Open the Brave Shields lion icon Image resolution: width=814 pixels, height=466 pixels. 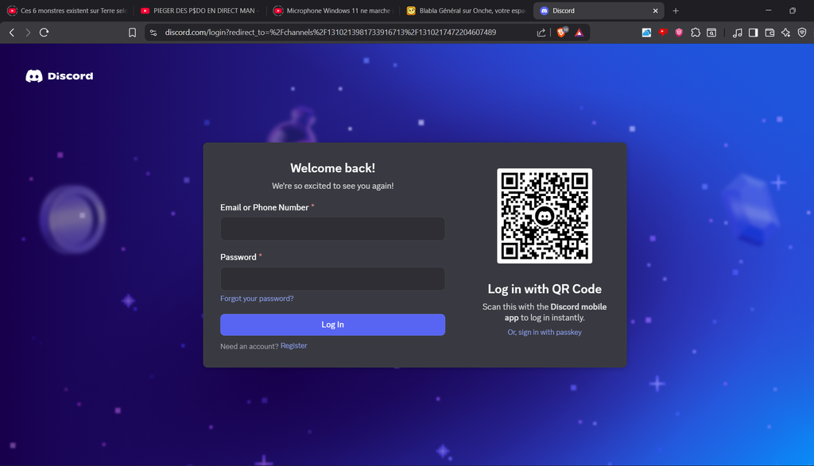[563, 33]
